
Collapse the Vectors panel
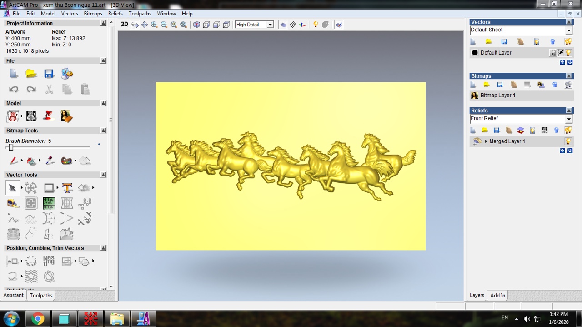[x=569, y=22]
